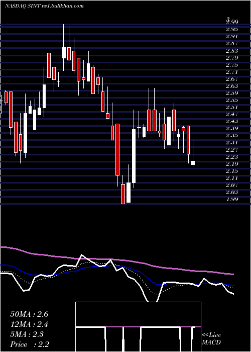The height and width of the screenshot is (352, 251).
Task: Click the tall white candle rising from 2.07
Action: tap(134, 156)
